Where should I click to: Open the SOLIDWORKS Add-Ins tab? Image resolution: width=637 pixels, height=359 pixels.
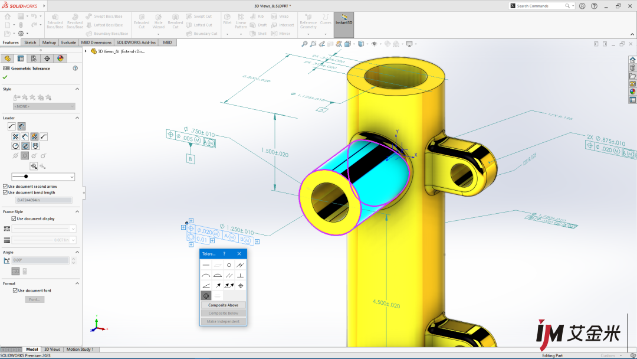pyautogui.click(x=136, y=43)
